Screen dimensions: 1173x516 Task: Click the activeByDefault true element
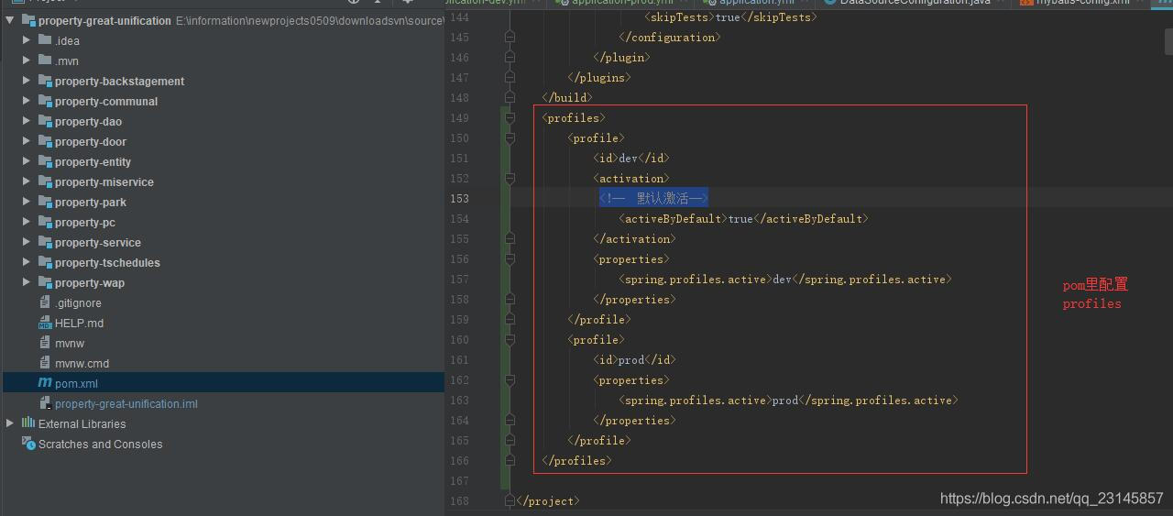click(x=743, y=218)
